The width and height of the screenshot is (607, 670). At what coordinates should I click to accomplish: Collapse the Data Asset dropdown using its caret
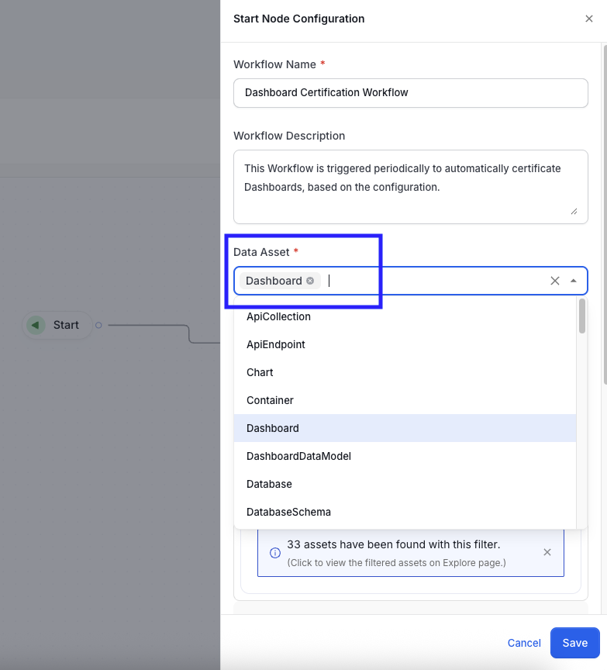coord(573,280)
